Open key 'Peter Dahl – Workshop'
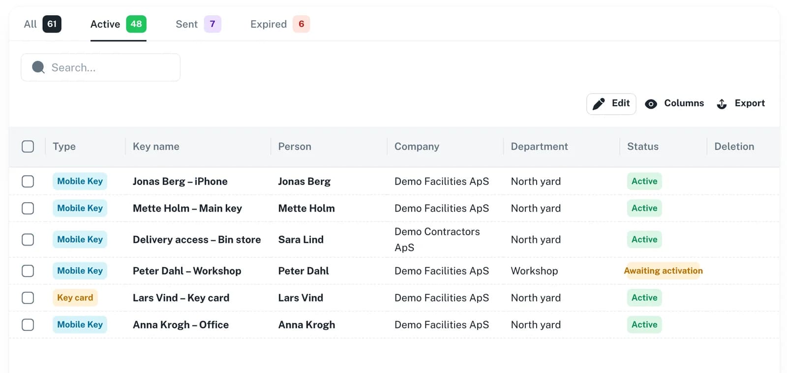Screen dimensions: 787x373 (187, 271)
